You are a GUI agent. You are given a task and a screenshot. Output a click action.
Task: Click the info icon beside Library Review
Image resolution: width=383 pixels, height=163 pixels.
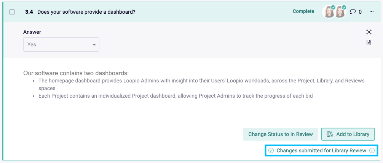[372, 150]
